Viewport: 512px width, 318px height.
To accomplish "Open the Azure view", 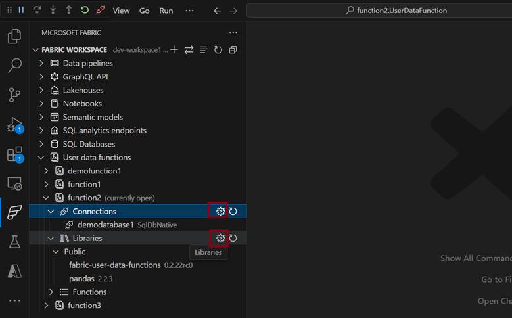I will [14, 271].
